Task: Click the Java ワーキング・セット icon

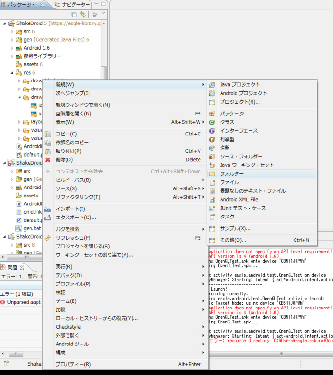Action: 212,165
